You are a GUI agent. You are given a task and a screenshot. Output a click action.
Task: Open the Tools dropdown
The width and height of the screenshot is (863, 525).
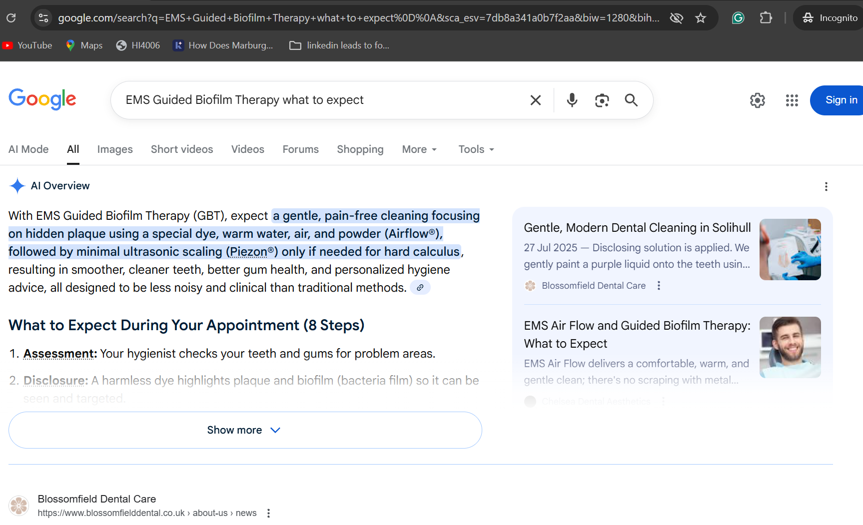click(x=476, y=149)
